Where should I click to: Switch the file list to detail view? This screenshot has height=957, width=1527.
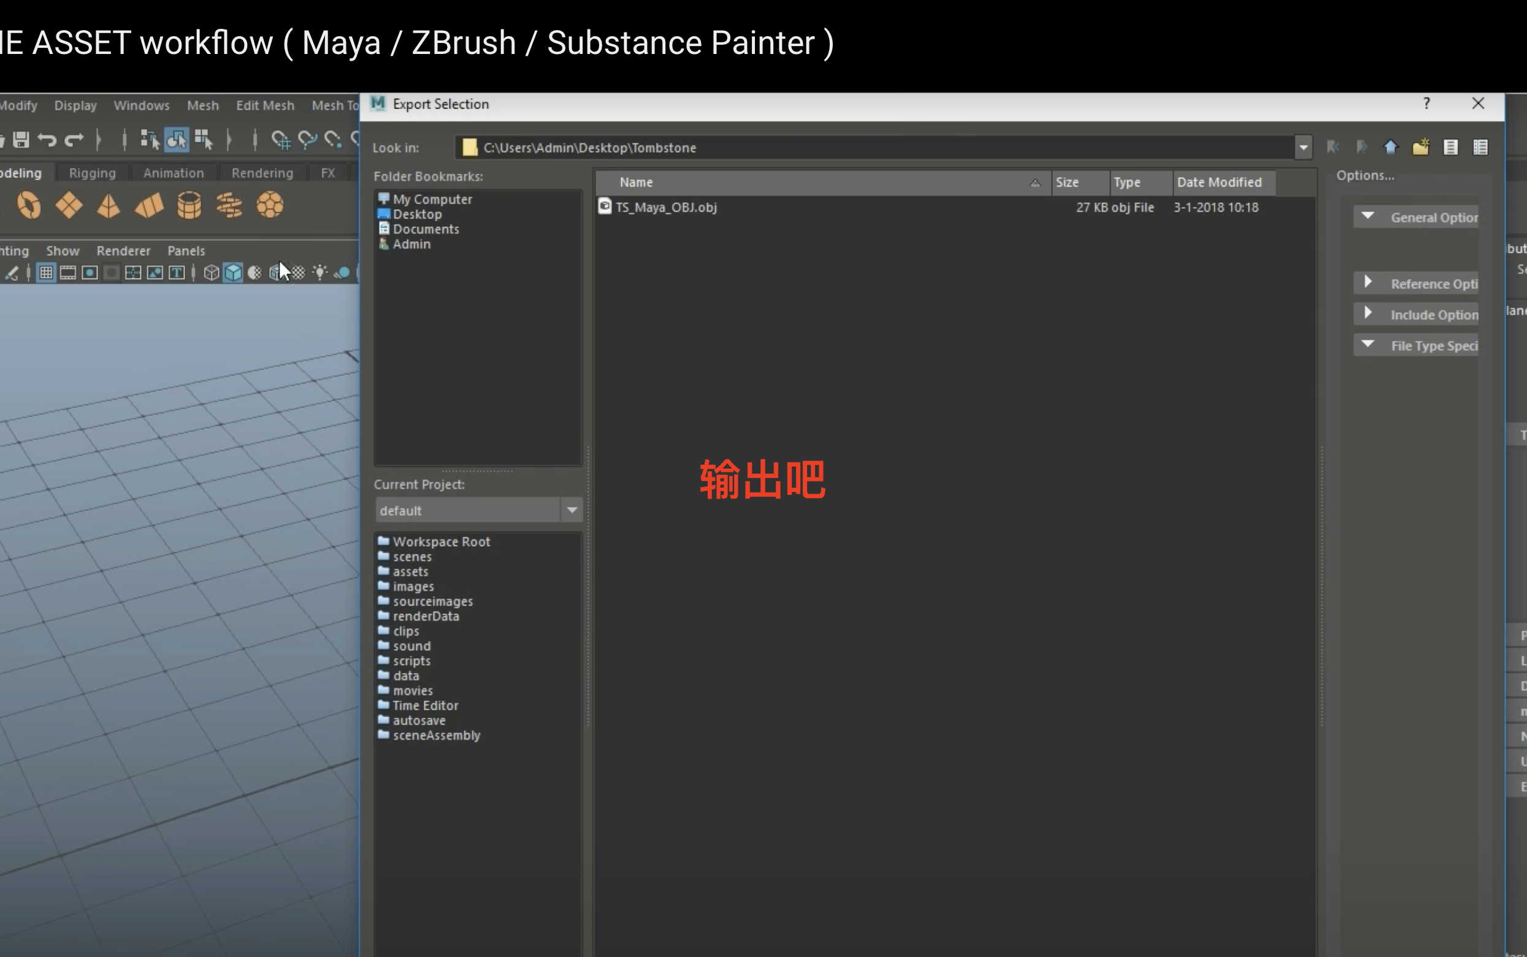coord(1482,147)
